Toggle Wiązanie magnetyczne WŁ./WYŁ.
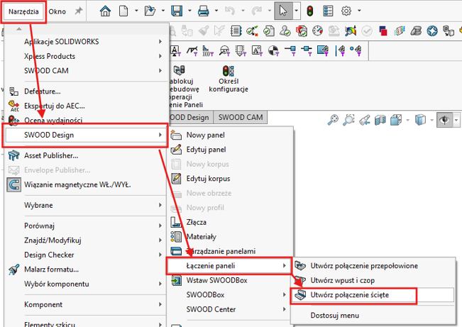 [77, 184]
